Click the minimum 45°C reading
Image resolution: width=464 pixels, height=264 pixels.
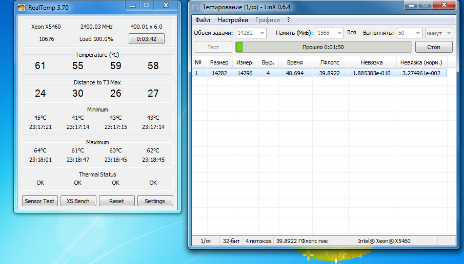click(x=40, y=118)
